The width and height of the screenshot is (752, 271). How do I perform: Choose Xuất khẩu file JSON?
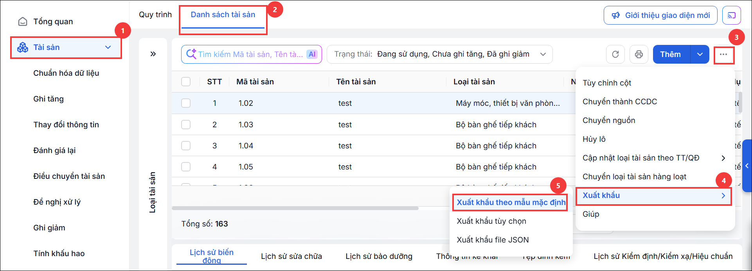[511, 240]
